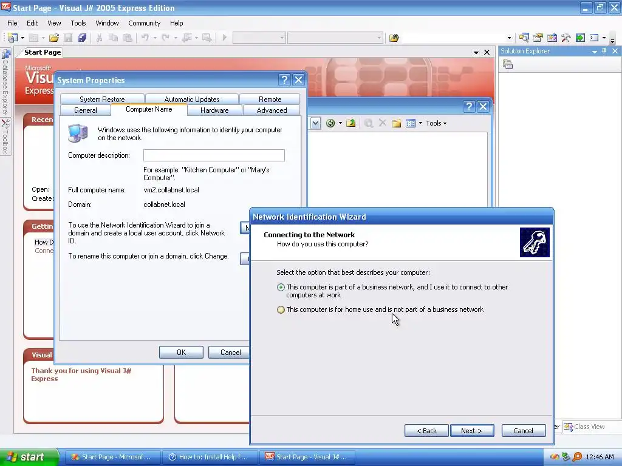Open the Community menu
622x466 pixels.
coord(144,23)
